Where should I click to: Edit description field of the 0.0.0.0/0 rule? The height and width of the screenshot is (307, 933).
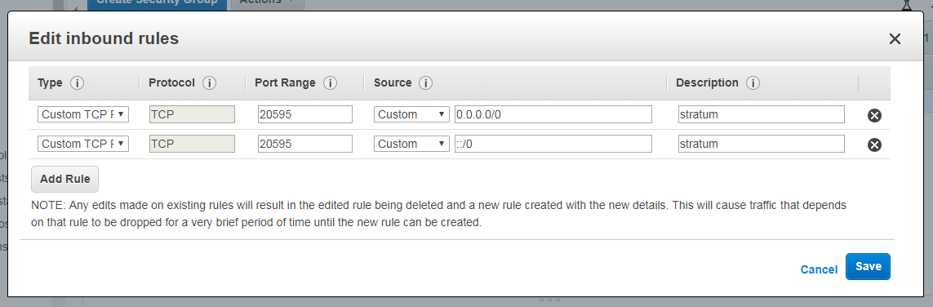click(x=761, y=114)
